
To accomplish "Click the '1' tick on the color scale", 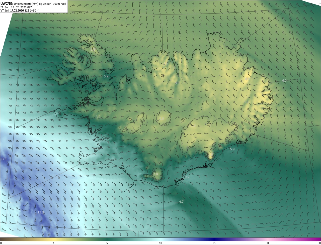I will (54, 243).
